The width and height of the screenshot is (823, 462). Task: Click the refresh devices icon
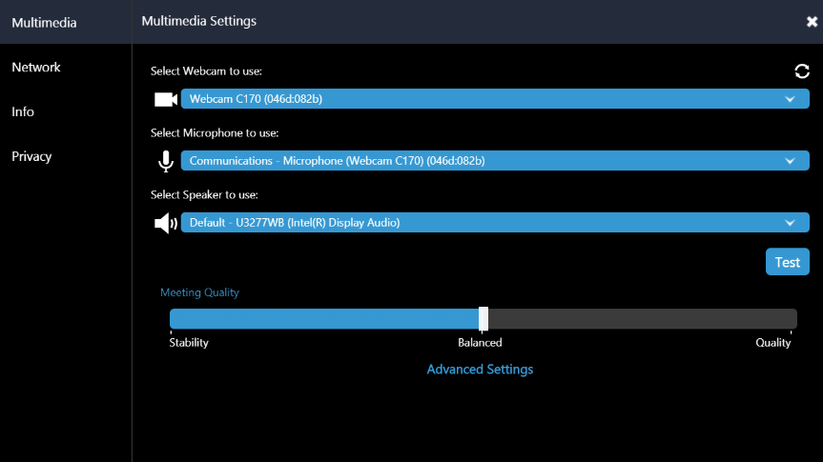(801, 70)
